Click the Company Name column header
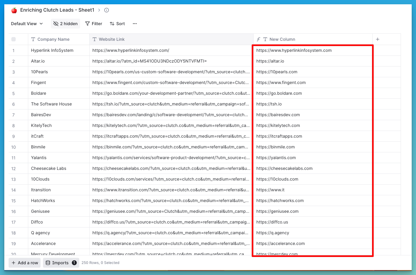The image size is (416, 275). coord(59,39)
